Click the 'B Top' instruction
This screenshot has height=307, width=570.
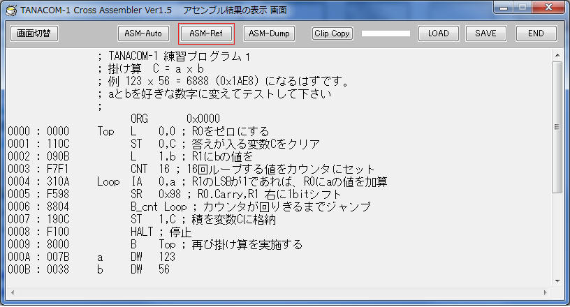pyautogui.click(x=153, y=244)
